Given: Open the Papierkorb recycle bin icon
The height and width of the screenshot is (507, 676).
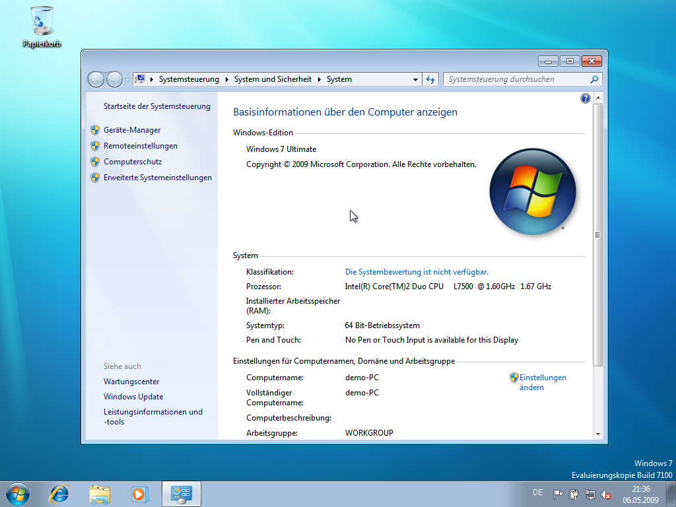Looking at the screenshot, I should [x=42, y=26].
